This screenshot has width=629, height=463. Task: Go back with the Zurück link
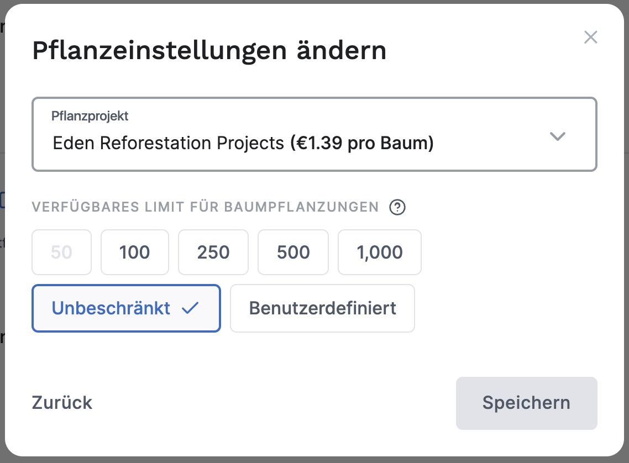62,402
